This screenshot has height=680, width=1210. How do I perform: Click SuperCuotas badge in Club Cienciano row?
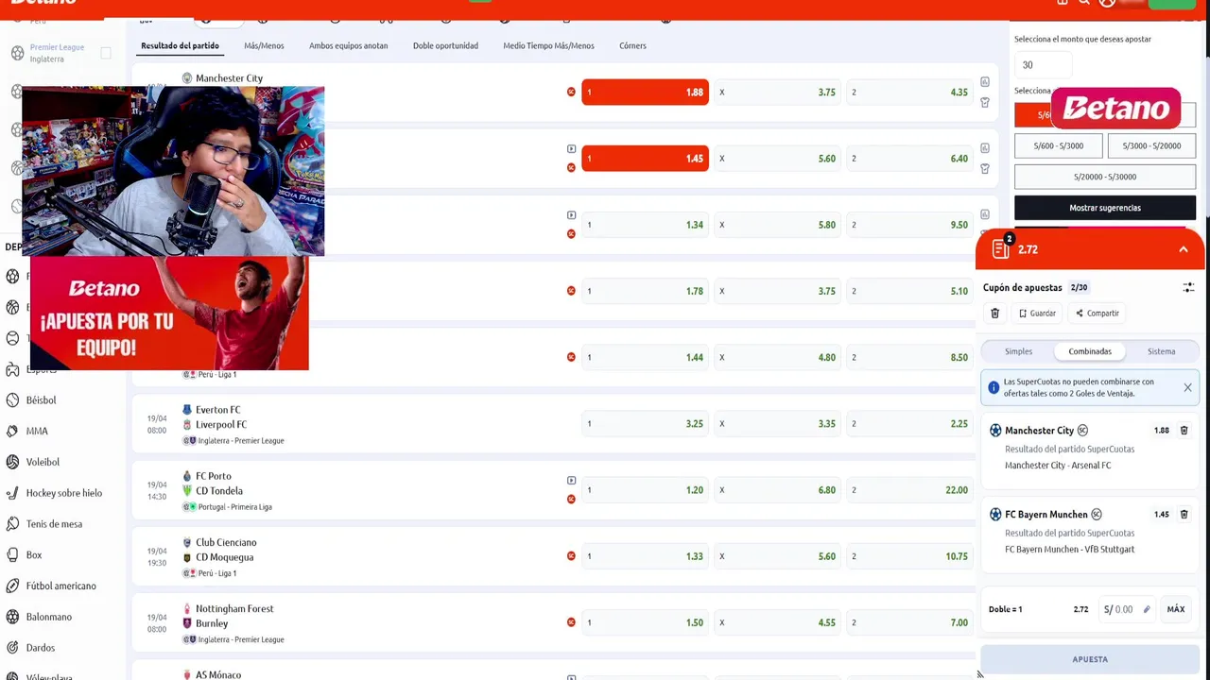pyautogui.click(x=571, y=556)
